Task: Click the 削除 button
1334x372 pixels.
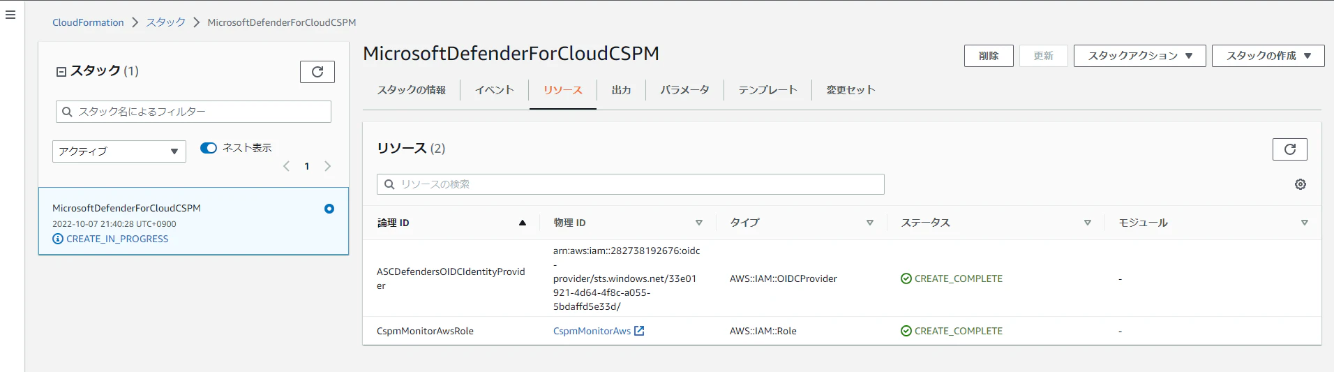Action: pyautogui.click(x=989, y=56)
